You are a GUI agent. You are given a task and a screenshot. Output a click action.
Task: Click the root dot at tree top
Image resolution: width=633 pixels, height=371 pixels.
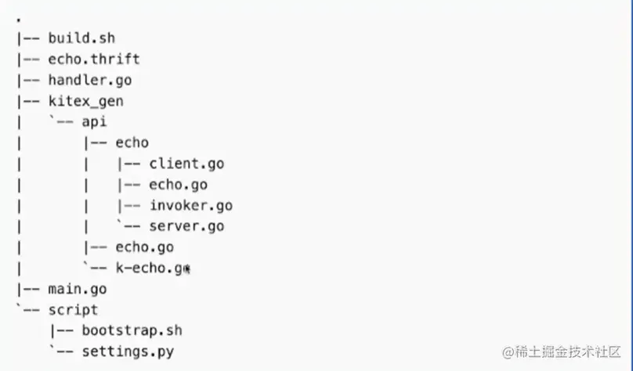(x=19, y=20)
